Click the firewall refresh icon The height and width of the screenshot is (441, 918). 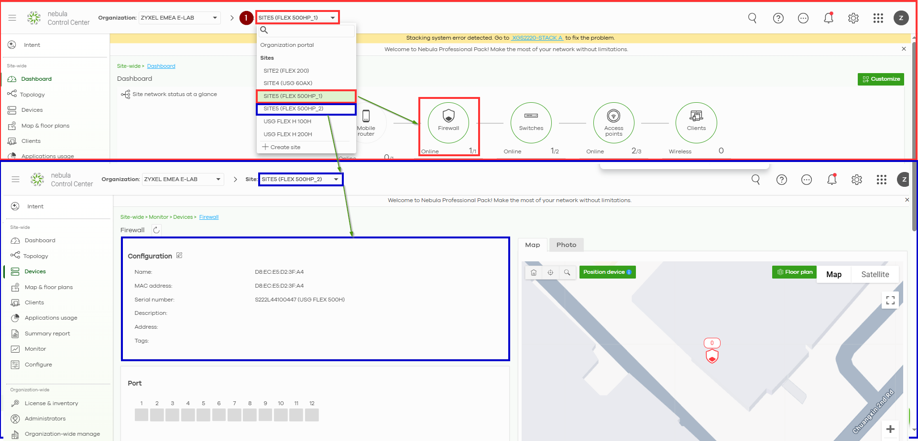coord(156,230)
